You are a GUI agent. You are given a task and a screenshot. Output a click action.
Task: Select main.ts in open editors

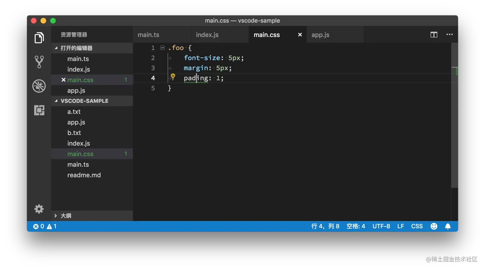coord(92,59)
